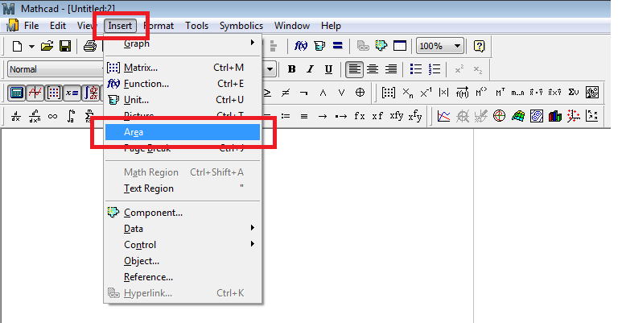
Task: Set text alignment to left
Action: click(354, 69)
